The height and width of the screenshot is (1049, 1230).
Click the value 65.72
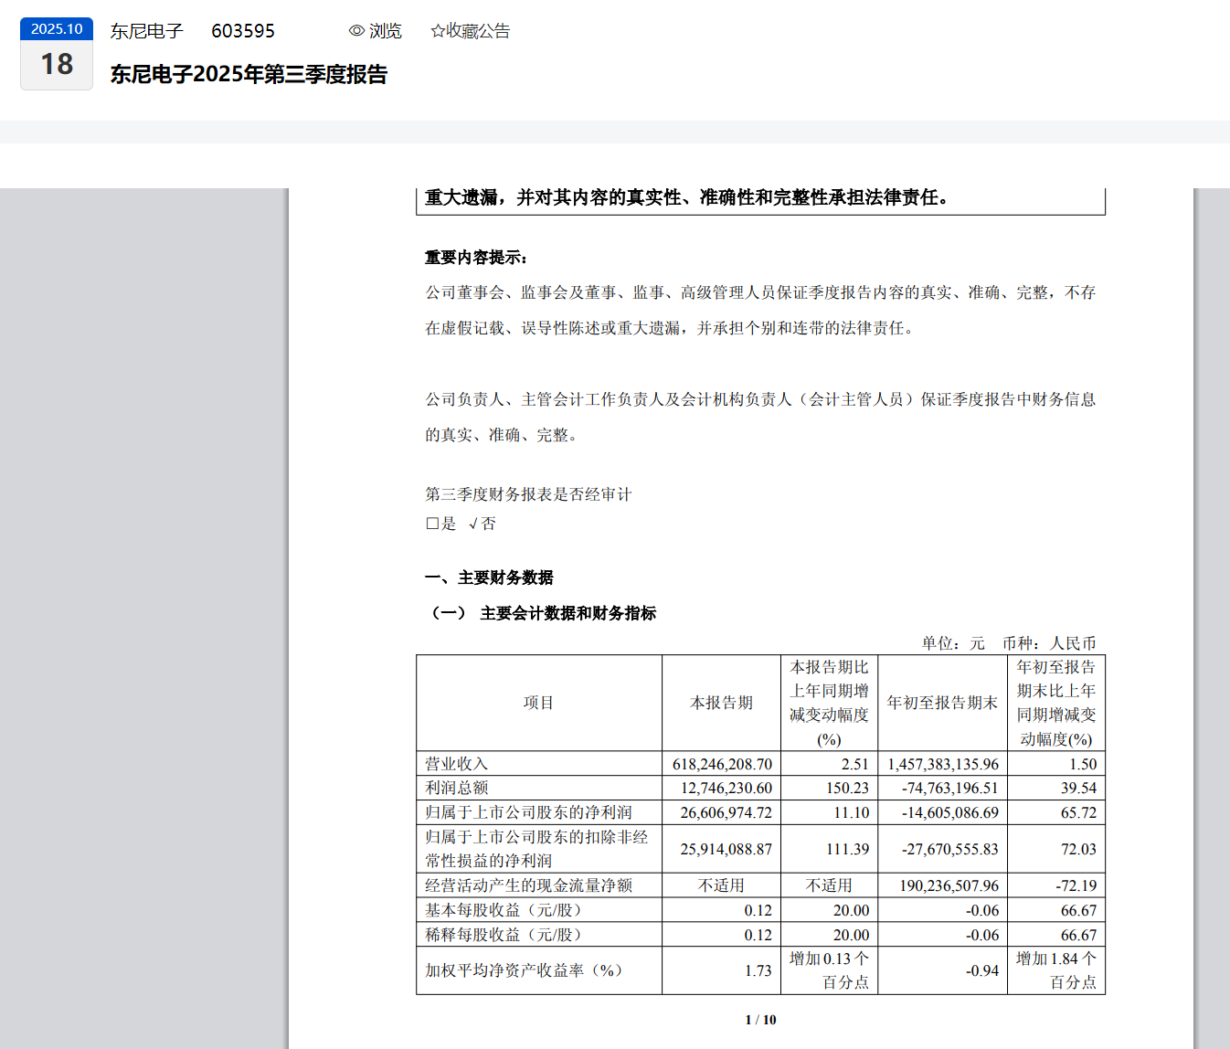pyautogui.click(x=1078, y=812)
